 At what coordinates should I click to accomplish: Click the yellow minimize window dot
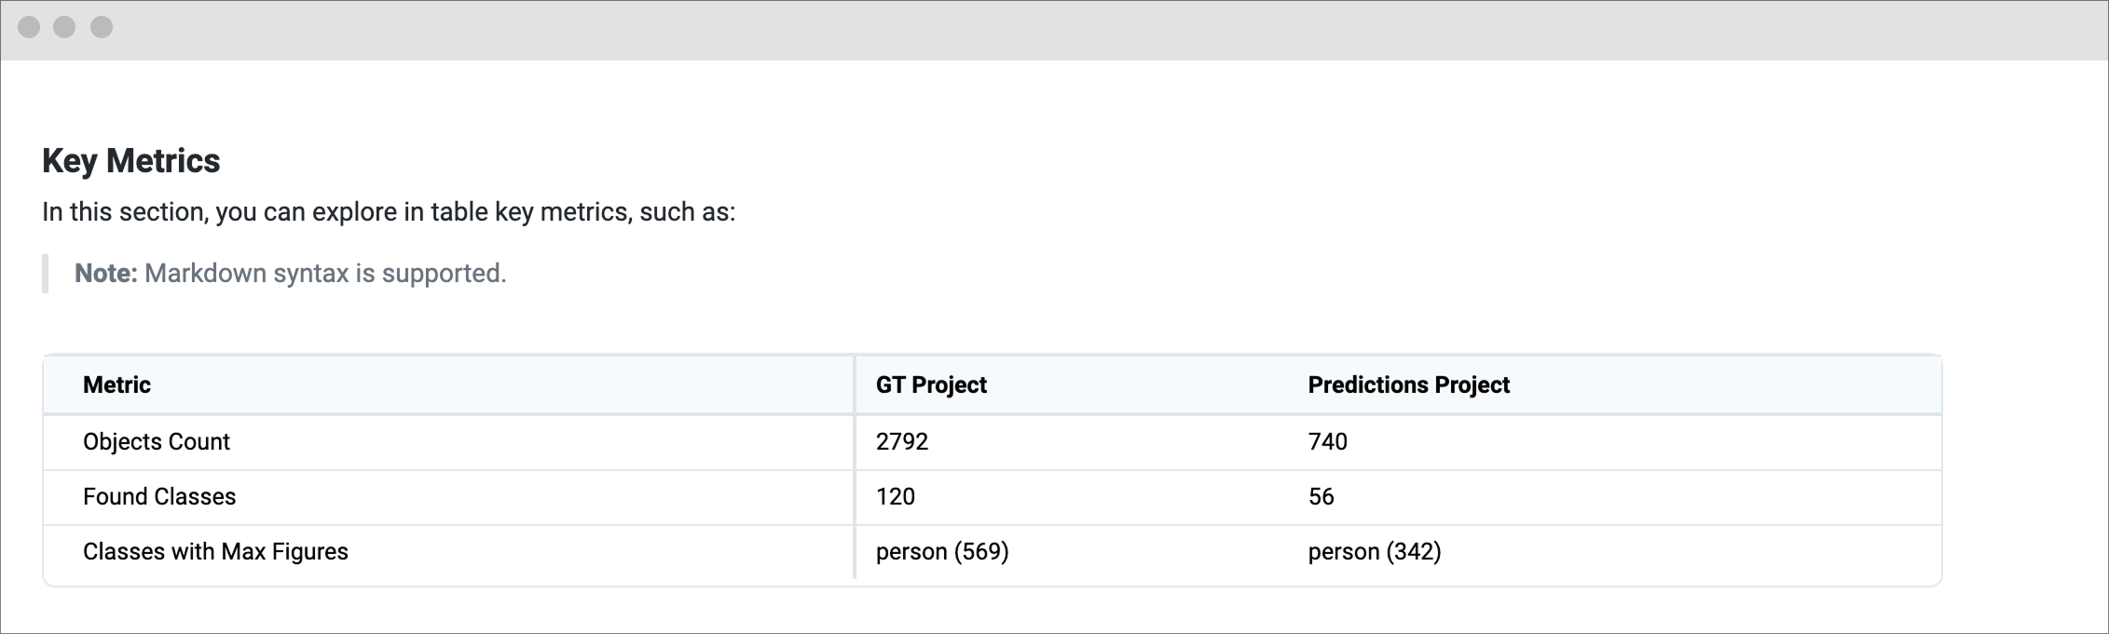(64, 27)
